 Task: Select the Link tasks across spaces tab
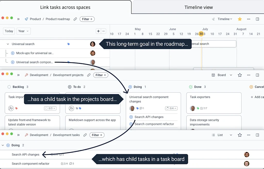point(65,7)
